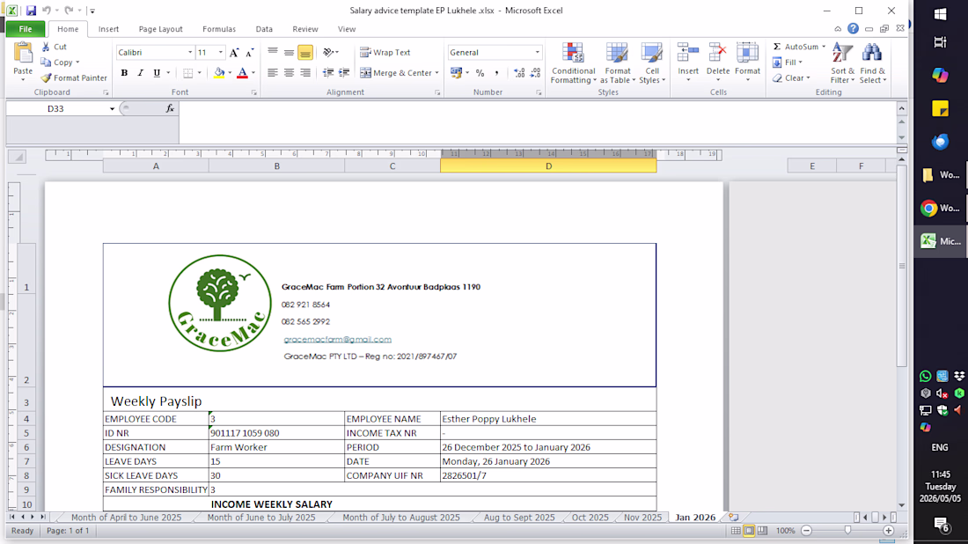The height and width of the screenshot is (544, 968).
Task: Click the Decrease Decimal icon
Action: coord(535,73)
